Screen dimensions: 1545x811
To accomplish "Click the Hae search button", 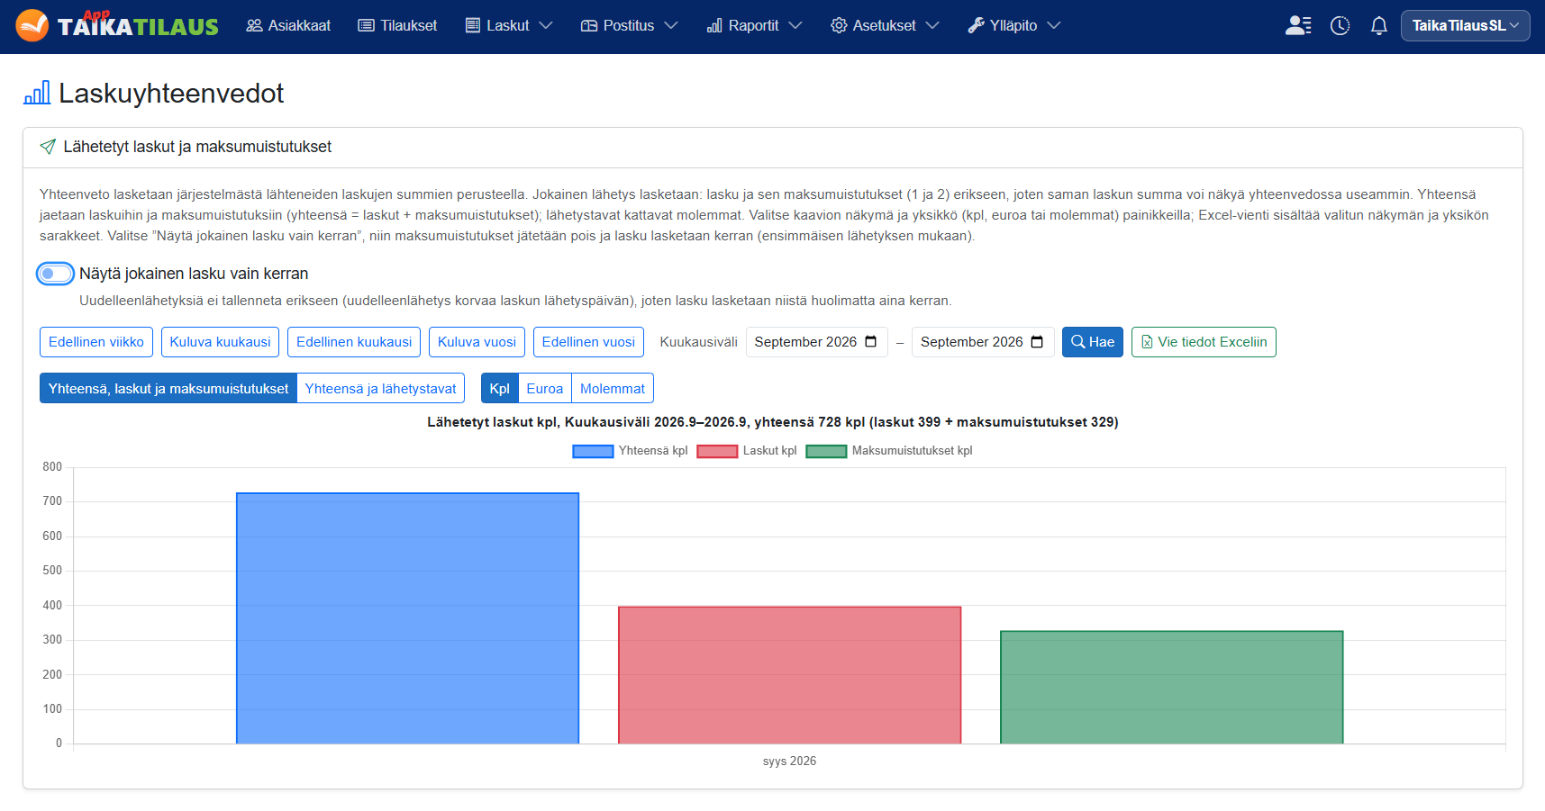I will [x=1093, y=342].
